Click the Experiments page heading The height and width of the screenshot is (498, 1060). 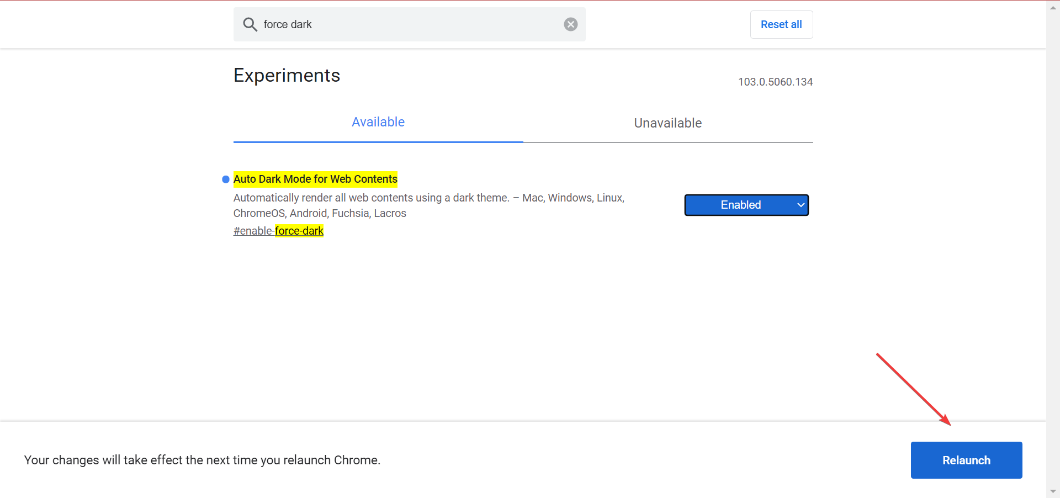click(x=287, y=75)
